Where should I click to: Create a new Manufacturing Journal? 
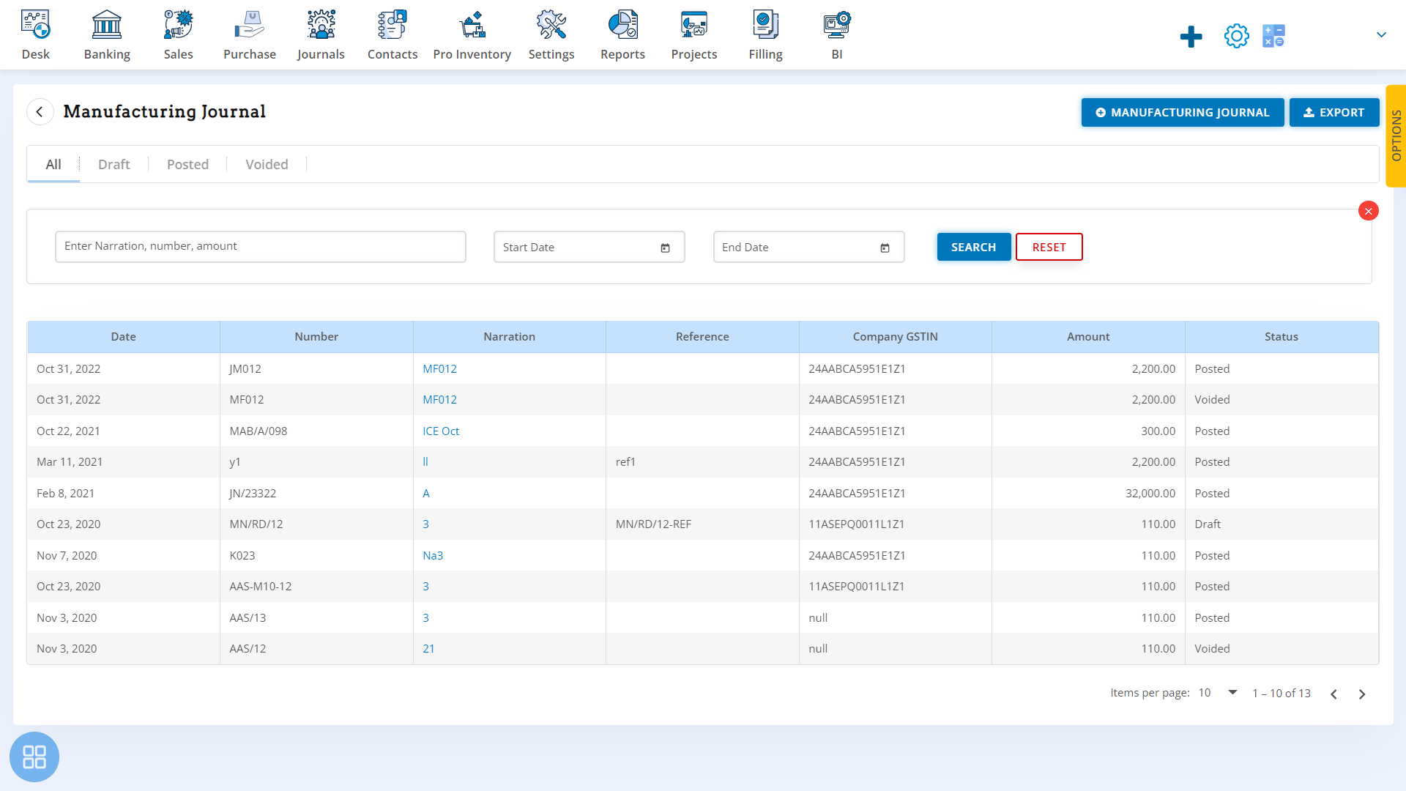point(1183,112)
